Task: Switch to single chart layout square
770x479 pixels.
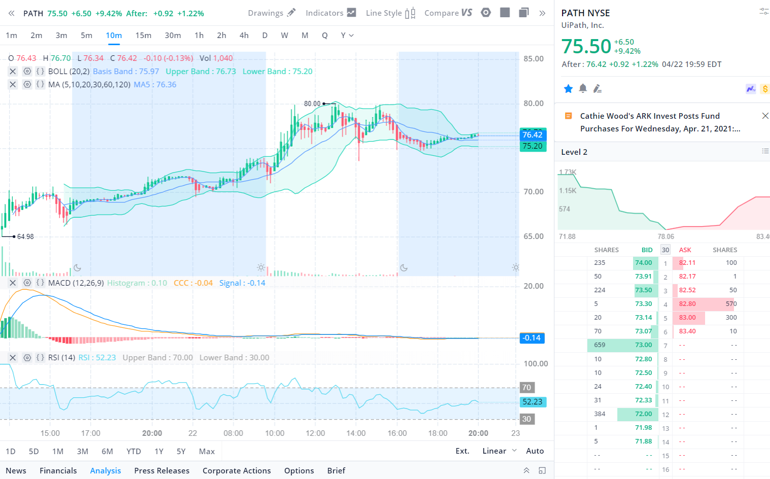Action: point(505,13)
